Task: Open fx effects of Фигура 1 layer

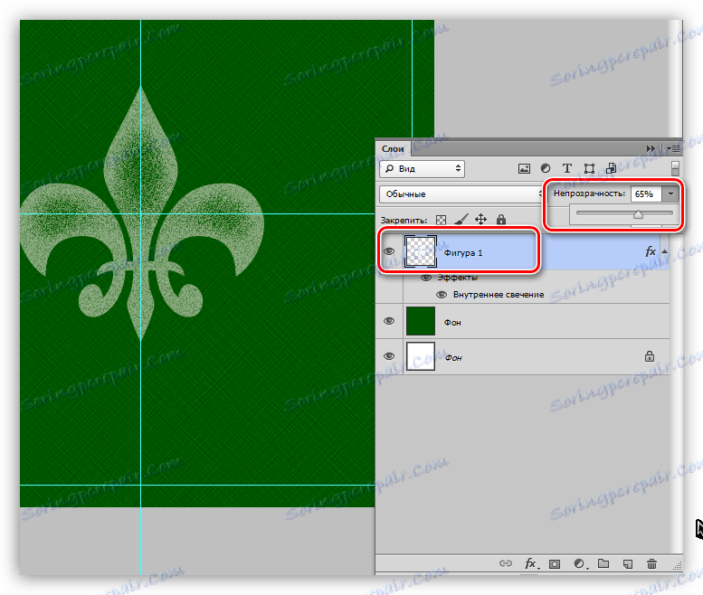Action: (x=651, y=251)
